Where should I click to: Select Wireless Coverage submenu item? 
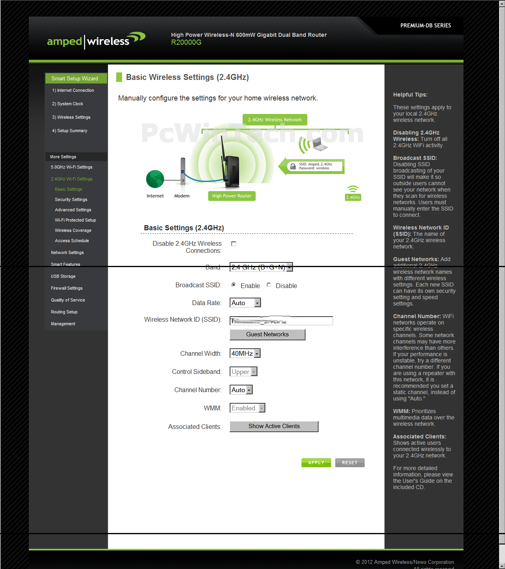pyautogui.click(x=73, y=230)
